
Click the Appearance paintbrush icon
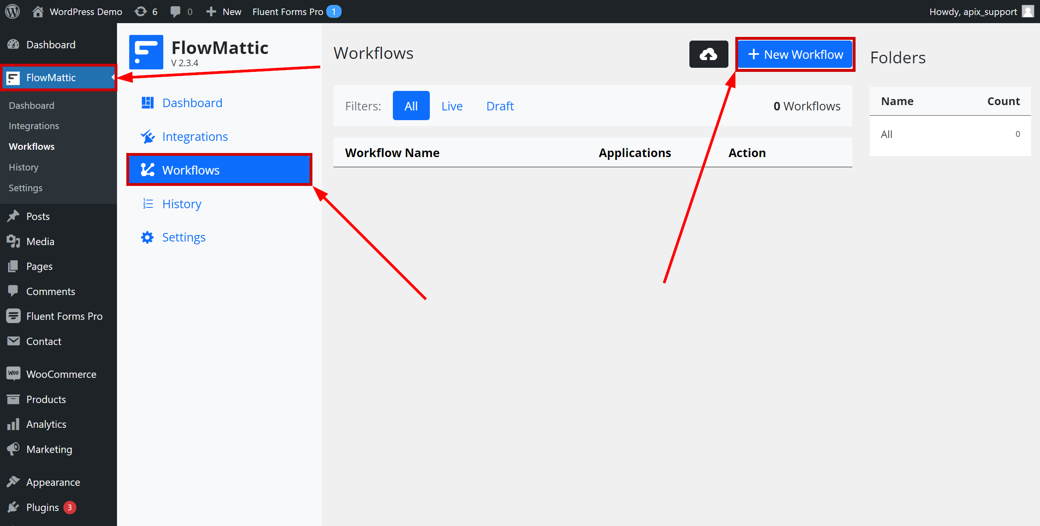[x=13, y=482]
